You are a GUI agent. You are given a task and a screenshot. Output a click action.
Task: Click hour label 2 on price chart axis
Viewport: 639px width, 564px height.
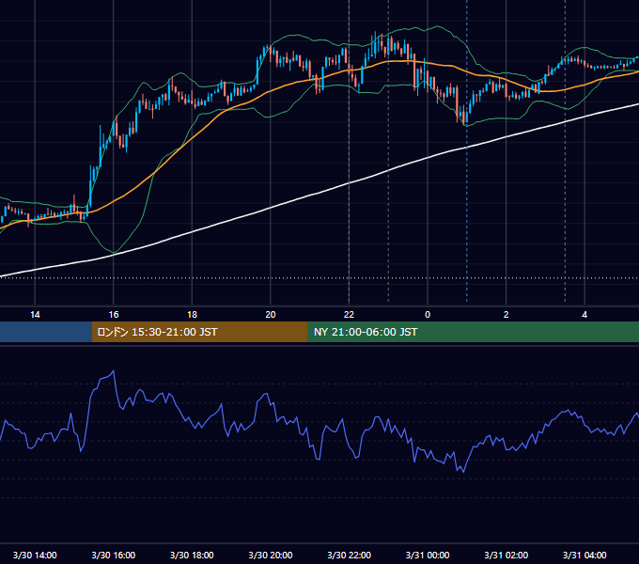[506, 315]
